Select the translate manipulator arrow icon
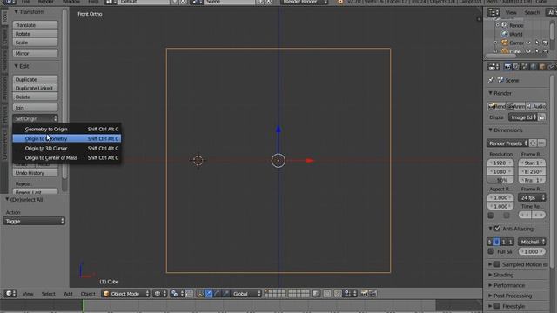Screen dimensions: 557x313 [209, 294]
